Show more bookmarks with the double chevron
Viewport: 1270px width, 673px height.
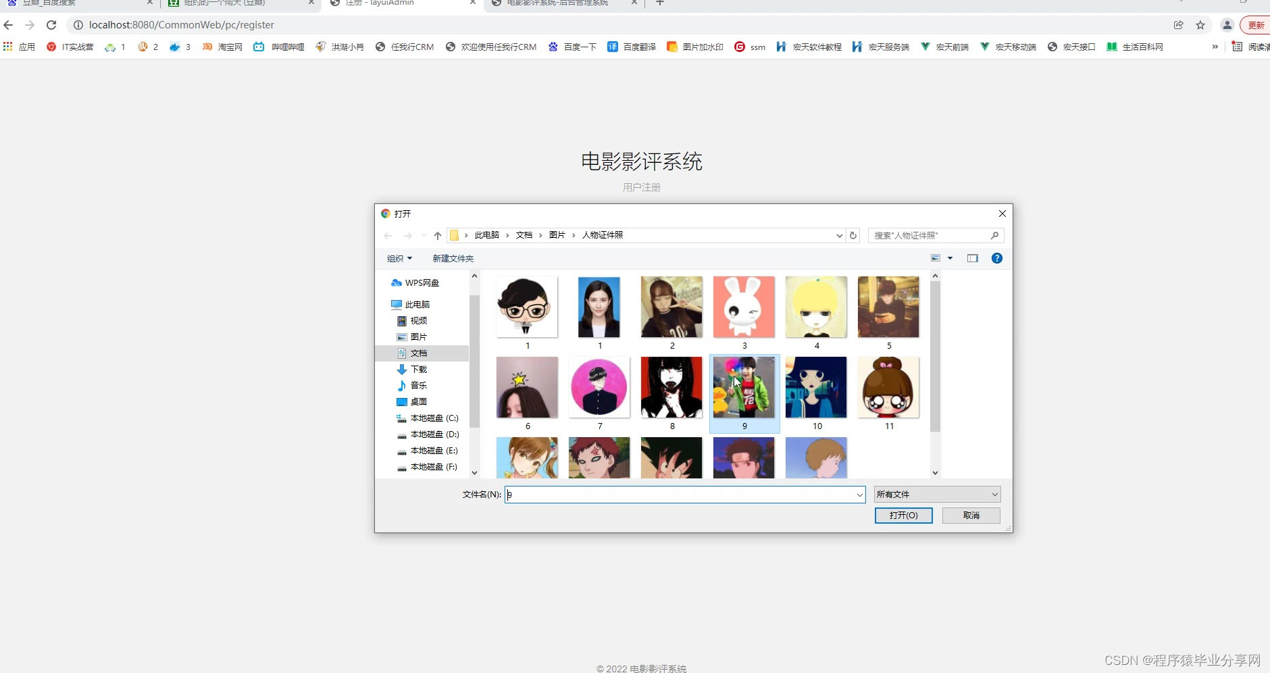pyautogui.click(x=1215, y=47)
